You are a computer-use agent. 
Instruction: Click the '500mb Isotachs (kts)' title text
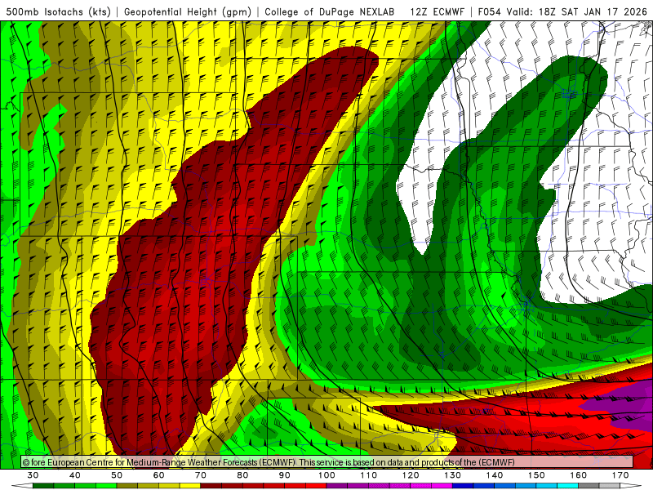[58, 11]
